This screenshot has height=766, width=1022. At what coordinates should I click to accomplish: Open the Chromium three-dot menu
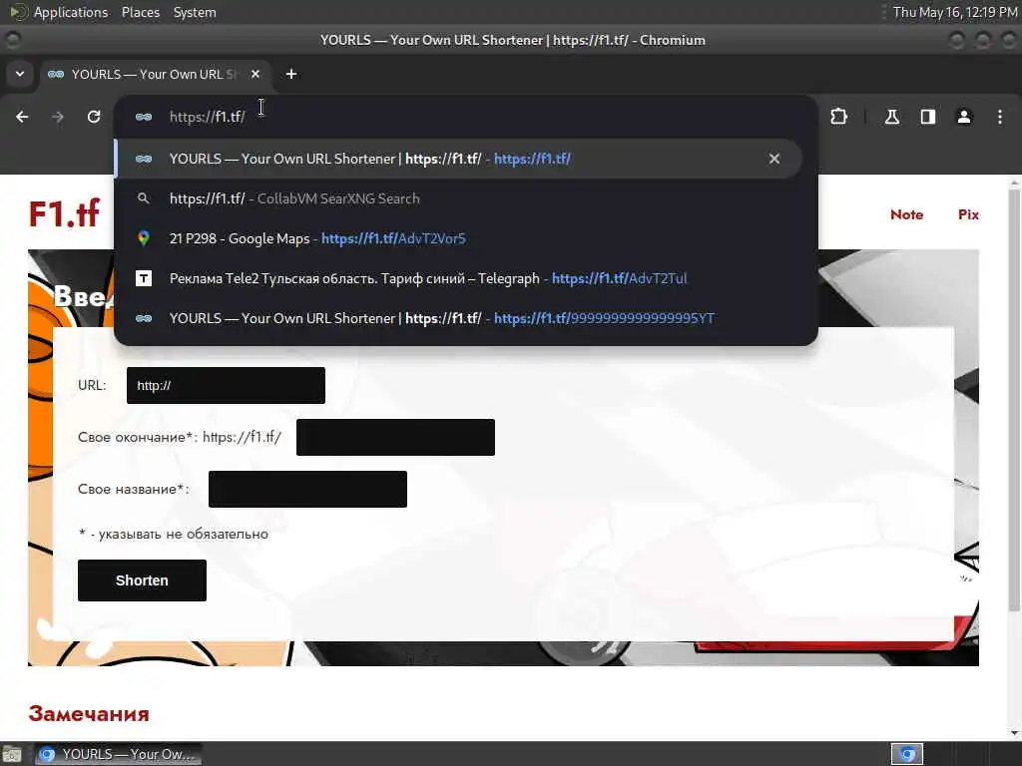tap(1000, 117)
